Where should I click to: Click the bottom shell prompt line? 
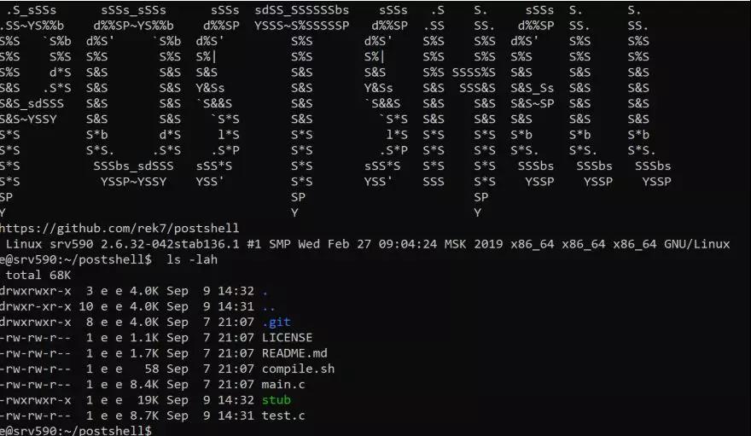pos(76,430)
